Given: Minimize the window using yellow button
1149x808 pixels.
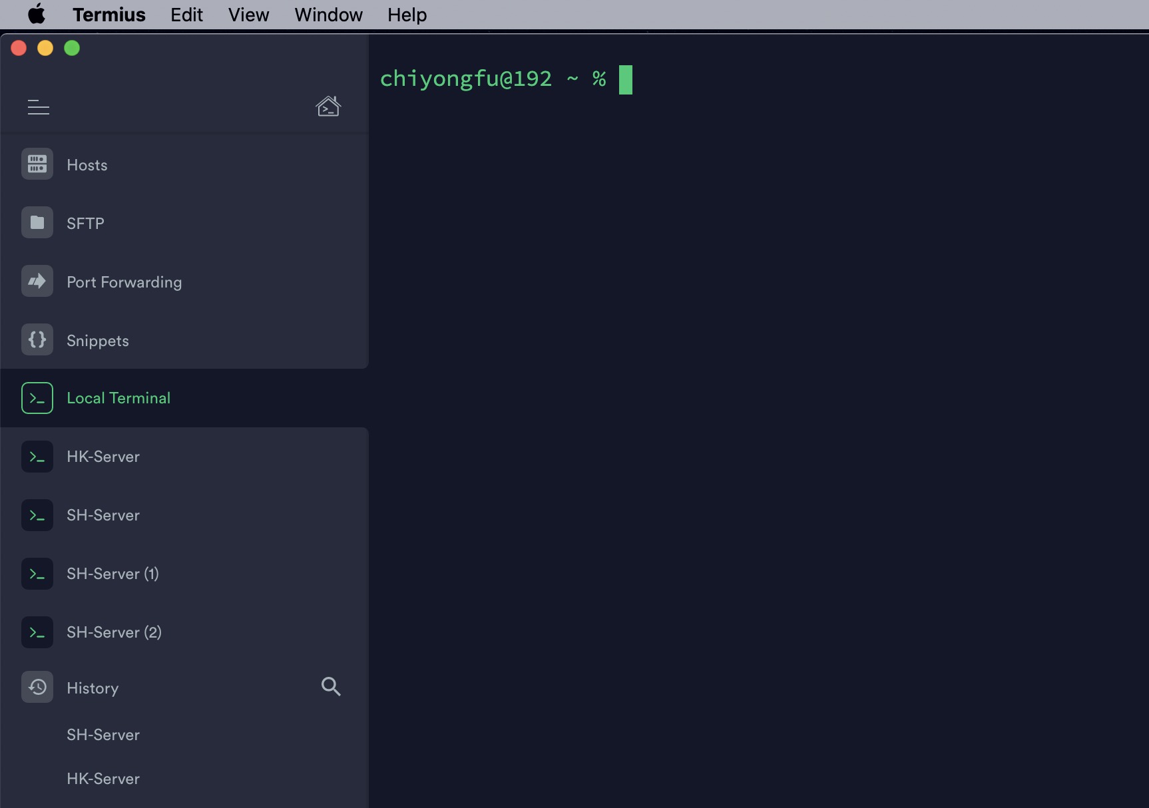Looking at the screenshot, I should 45,48.
